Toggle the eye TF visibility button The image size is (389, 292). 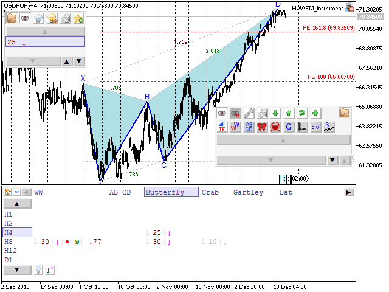pyautogui.click(x=235, y=113)
